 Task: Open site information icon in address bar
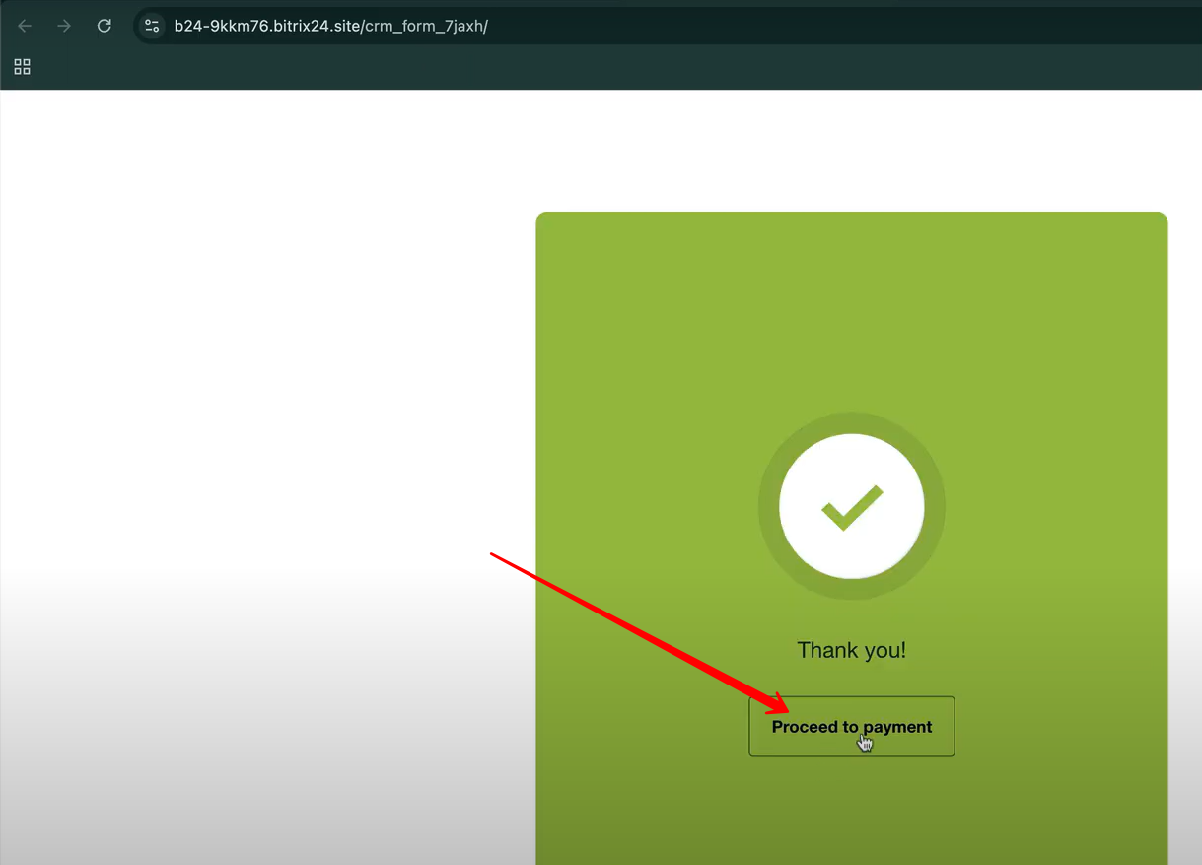[152, 26]
